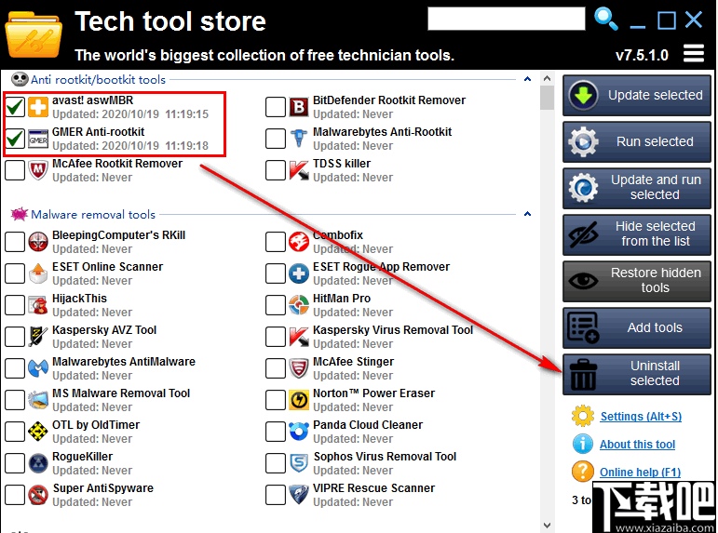The image size is (718, 533).
Task: Select the Kaspersky Virus Removal Tool name
Action: (393, 330)
